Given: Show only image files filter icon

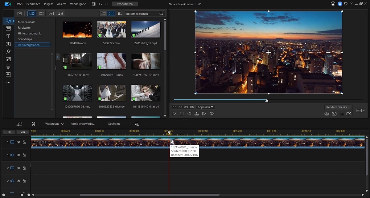Looking at the screenshot, I should pyautogui.click(x=51, y=14).
